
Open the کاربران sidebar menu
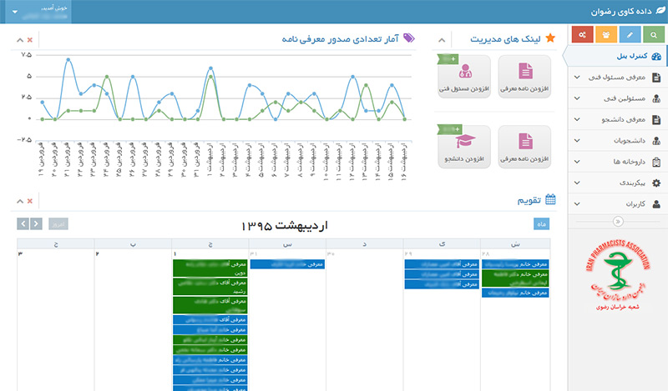pyautogui.click(x=617, y=203)
